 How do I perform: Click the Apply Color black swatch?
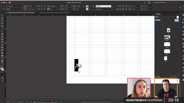coord(2,75)
